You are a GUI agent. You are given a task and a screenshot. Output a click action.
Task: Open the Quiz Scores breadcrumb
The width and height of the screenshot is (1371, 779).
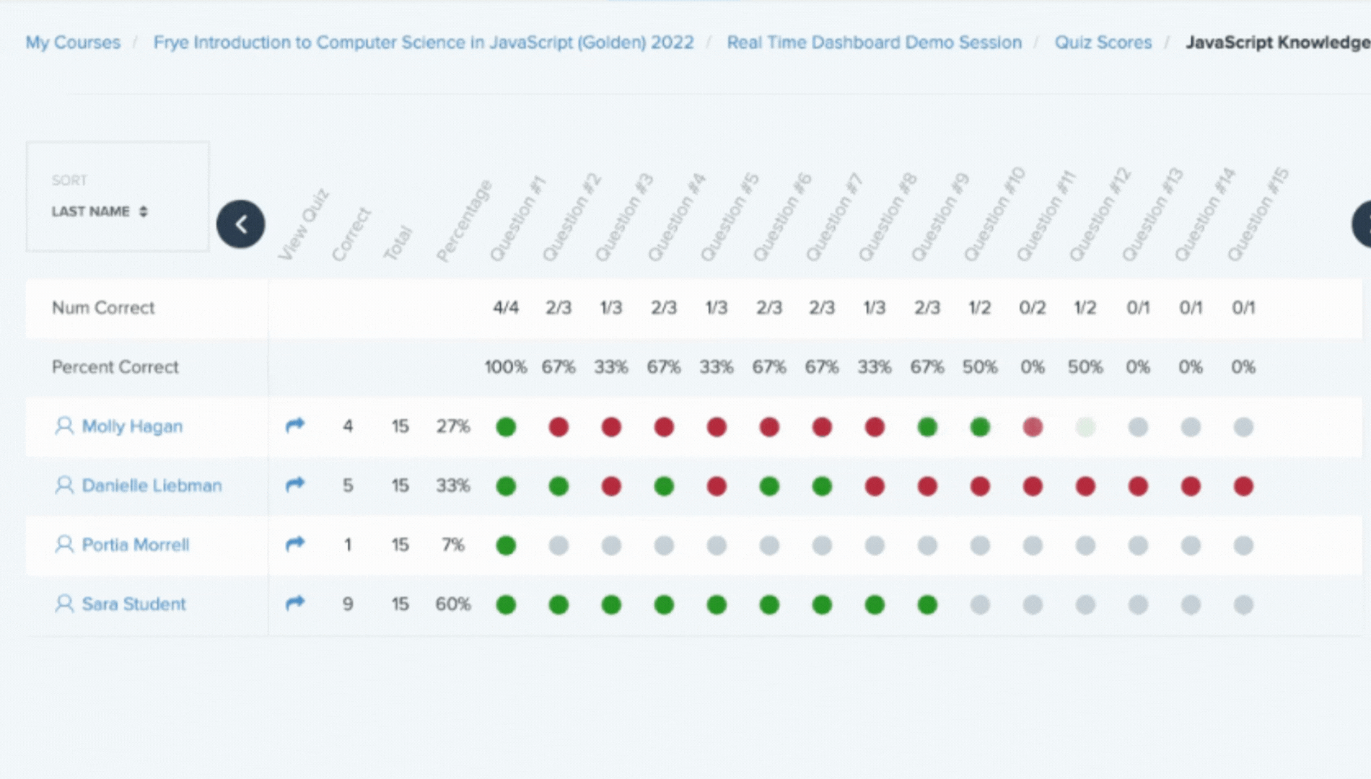[1103, 43]
